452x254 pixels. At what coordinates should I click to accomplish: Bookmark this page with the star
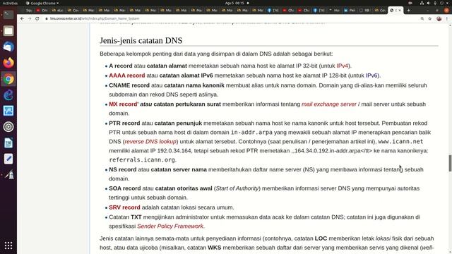point(430,18)
